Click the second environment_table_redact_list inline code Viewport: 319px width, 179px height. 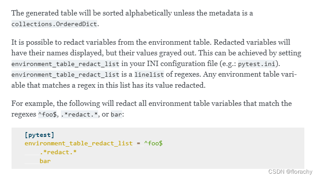point(65,74)
